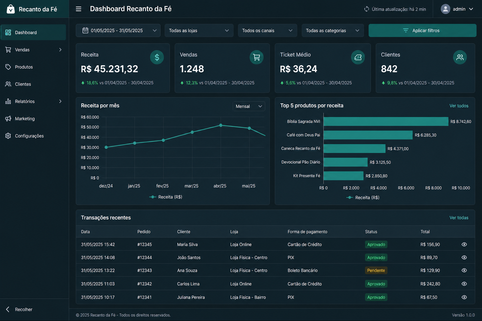Click the people icon on Clientes card
482x321 pixels.
click(x=460, y=57)
